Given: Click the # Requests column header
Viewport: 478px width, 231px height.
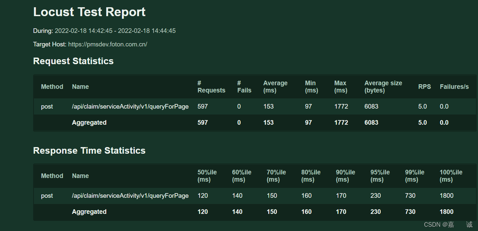Looking at the screenshot, I should pos(211,87).
